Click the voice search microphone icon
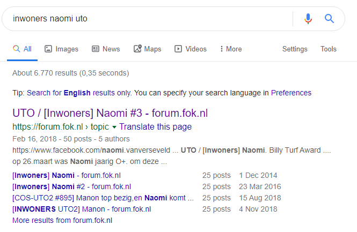Viewport: 357px width, 232px height. [x=308, y=19]
